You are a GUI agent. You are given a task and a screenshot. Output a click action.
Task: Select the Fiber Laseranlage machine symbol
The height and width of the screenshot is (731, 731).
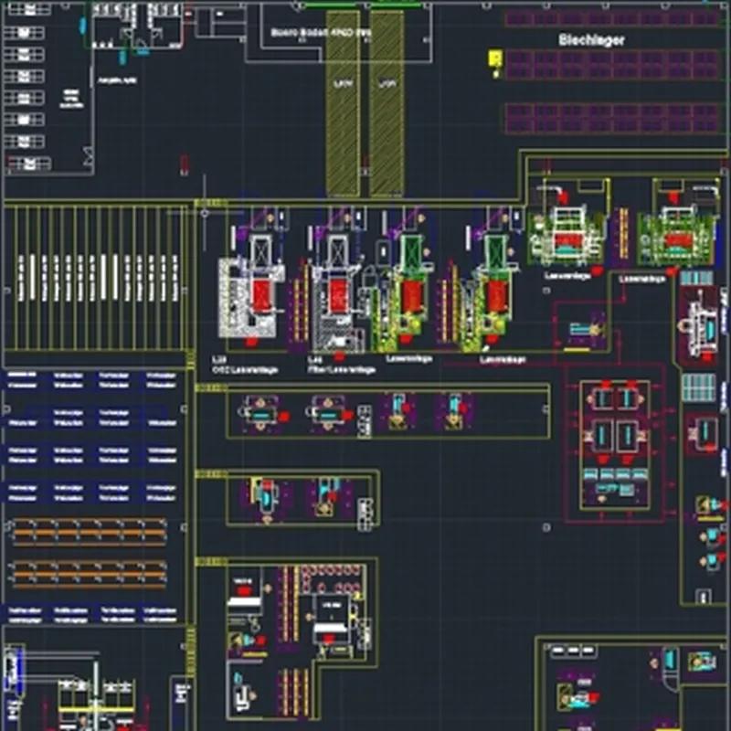click(337, 294)
